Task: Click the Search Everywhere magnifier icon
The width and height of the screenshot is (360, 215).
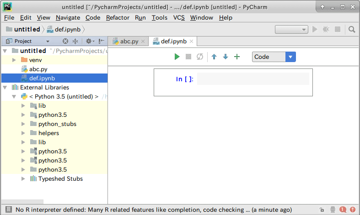Action: (x=352, y=29)
